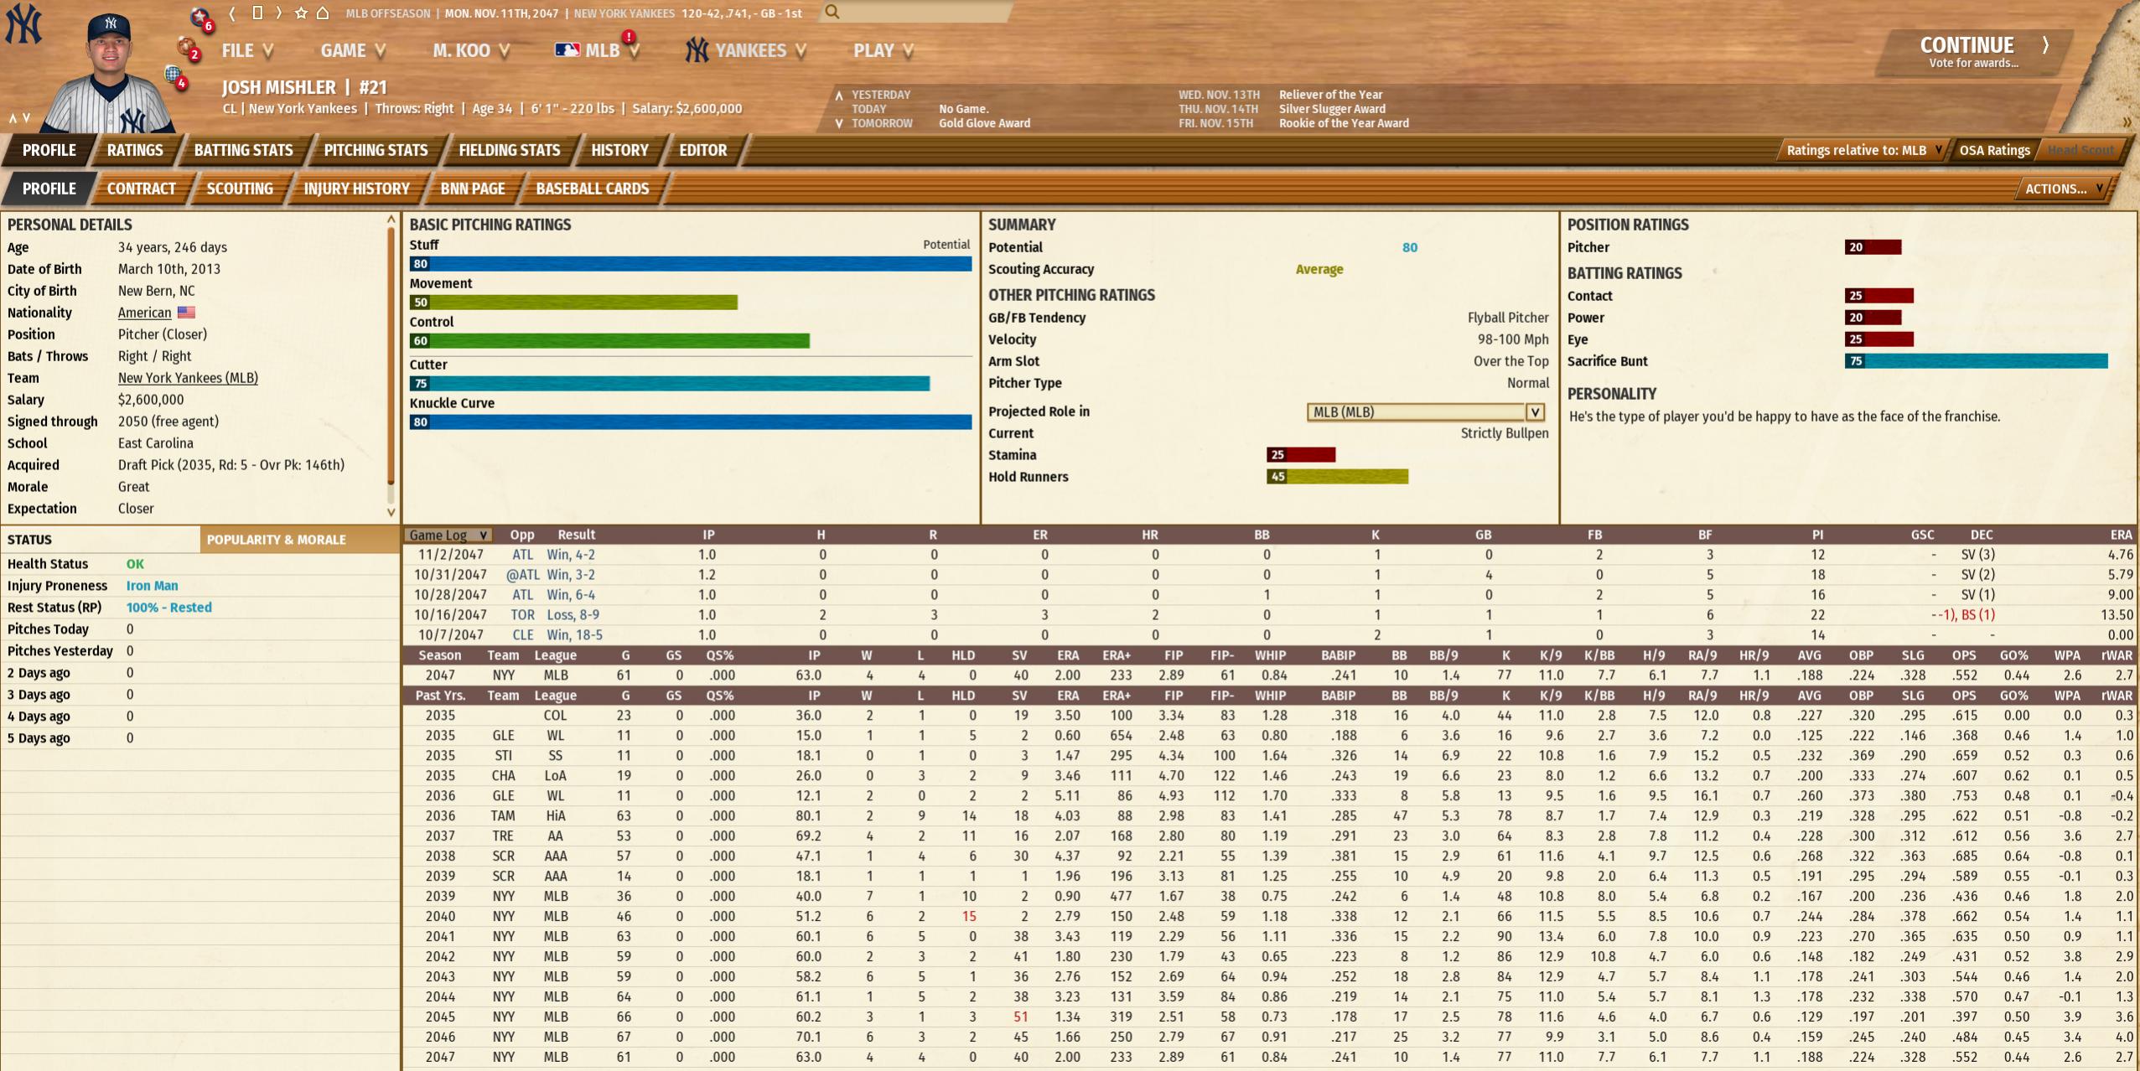This screenshot has height=1071, width=2140.
Task: Open globe badge notifications showing 4
Action: pos(175,76)
